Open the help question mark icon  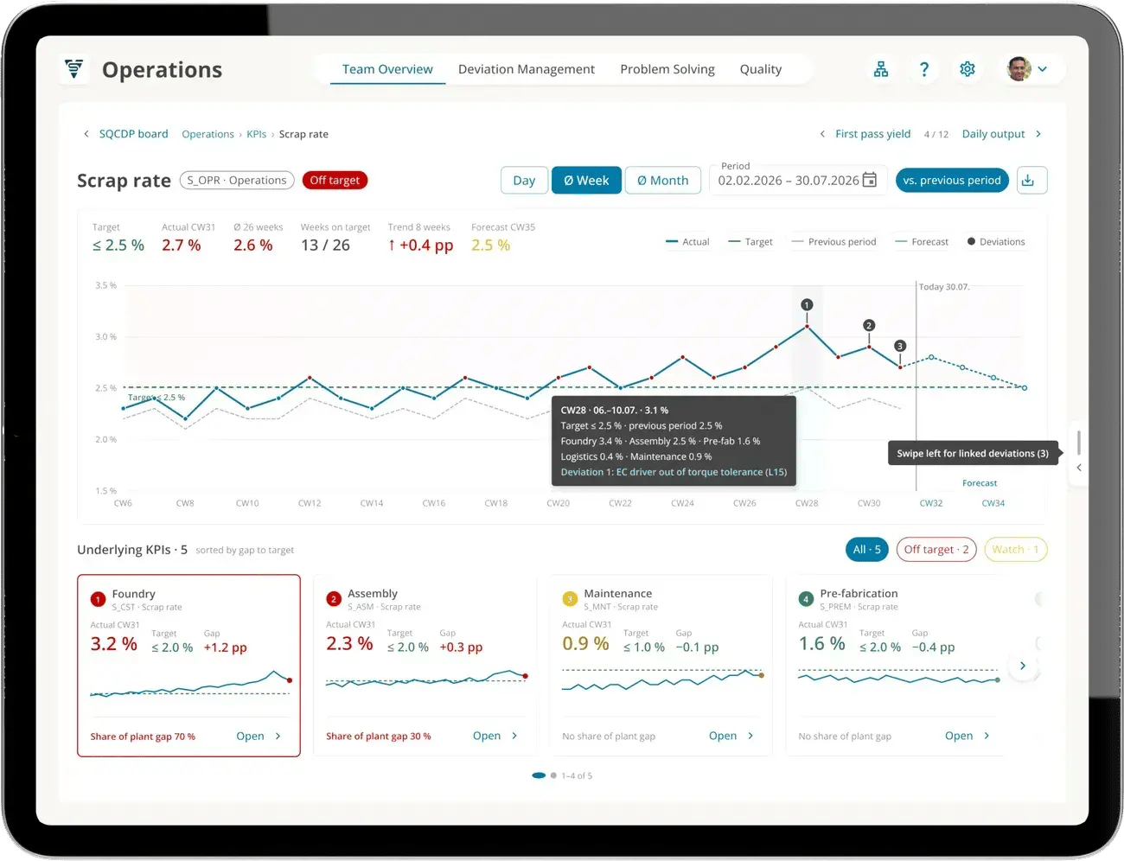(x=923, y=69)
